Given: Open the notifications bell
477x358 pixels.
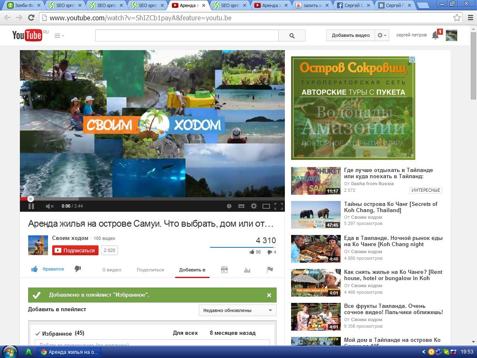Looking at the screenshot, I should point(436,35).
